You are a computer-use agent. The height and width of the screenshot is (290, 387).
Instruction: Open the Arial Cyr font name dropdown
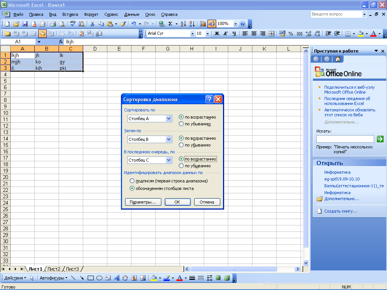[x=192, y=34]
